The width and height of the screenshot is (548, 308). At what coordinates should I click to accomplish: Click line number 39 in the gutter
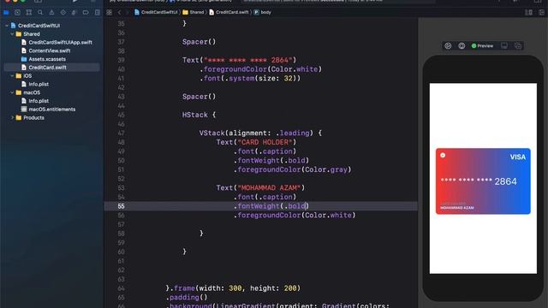[x=121, y=60]
